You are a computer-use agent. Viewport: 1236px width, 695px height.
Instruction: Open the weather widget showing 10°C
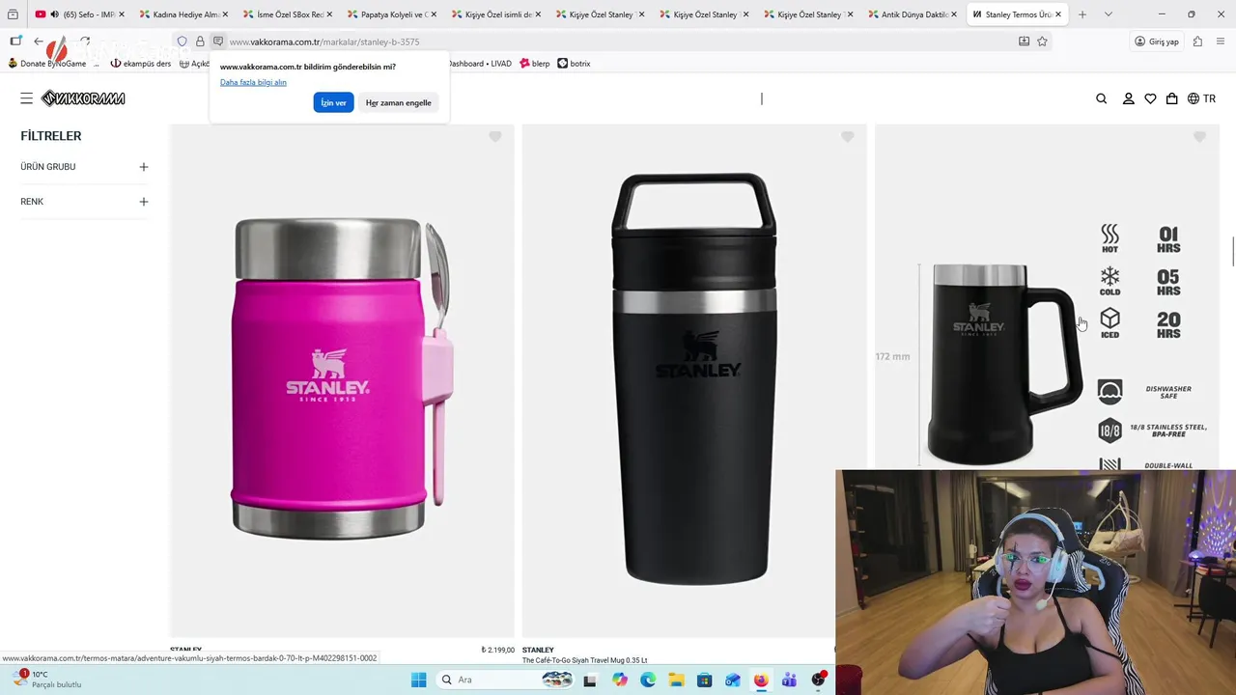pyautogui.click(x=48, y=680)
